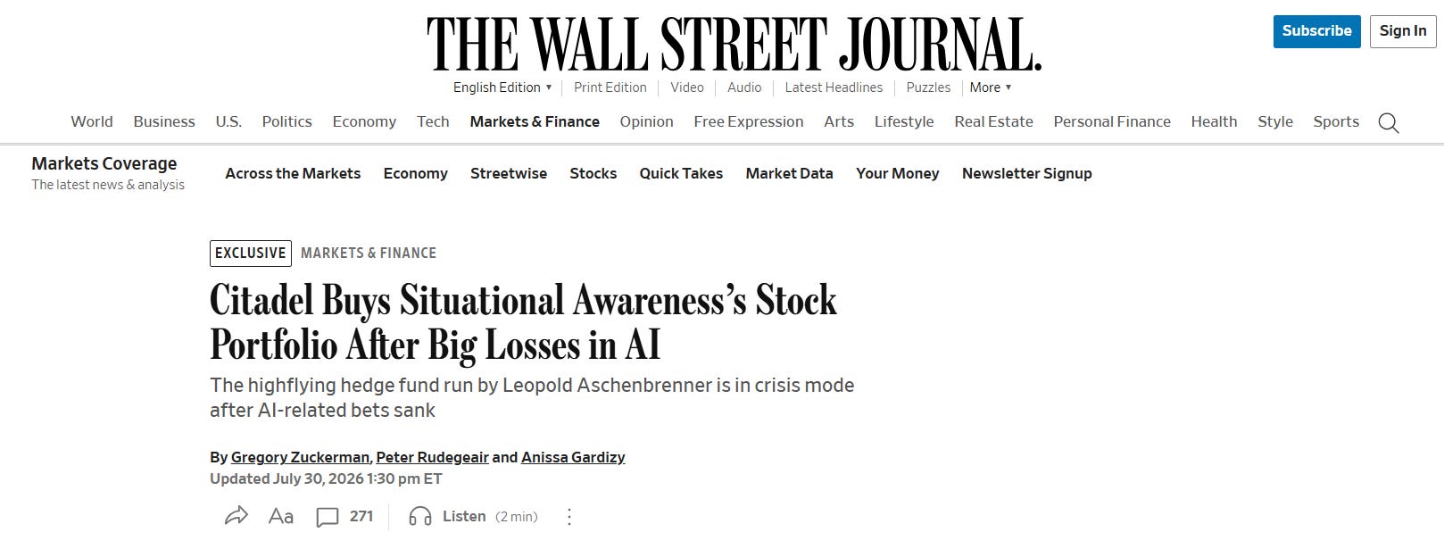
Task: Open the Markets & Finance section
Action: pyautogui.click(x=535, y=121)
